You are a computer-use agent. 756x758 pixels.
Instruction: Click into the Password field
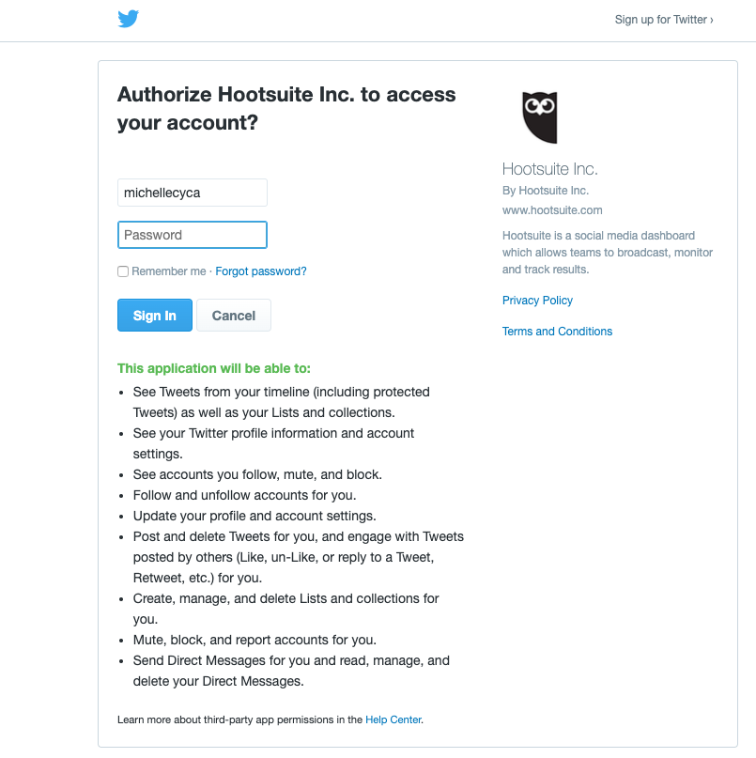[x=193, y=235]
